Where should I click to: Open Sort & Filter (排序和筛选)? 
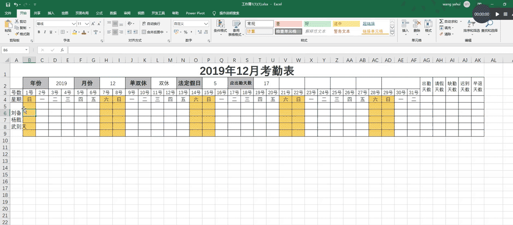pyautogui.click(x=471, y=26)
